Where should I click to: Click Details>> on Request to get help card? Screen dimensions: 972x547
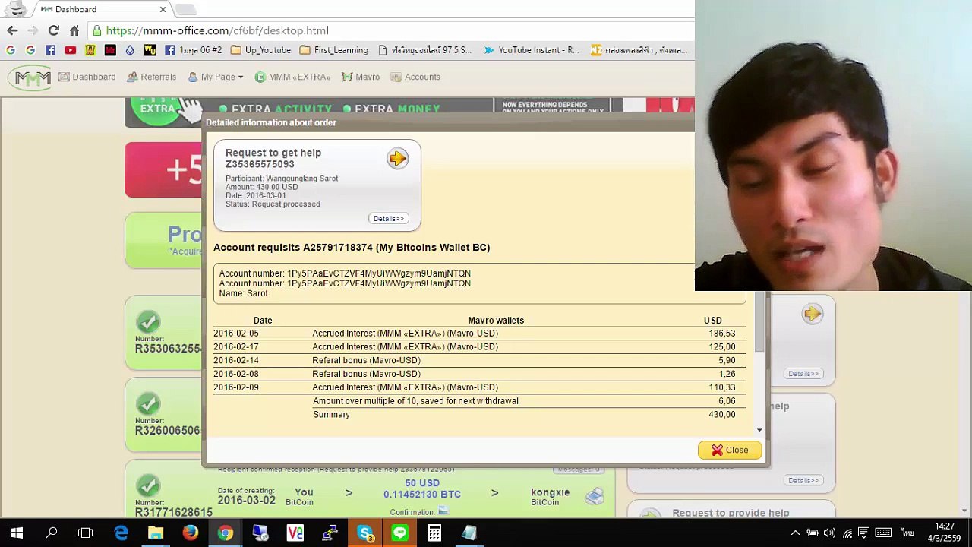tap(389, 219)
